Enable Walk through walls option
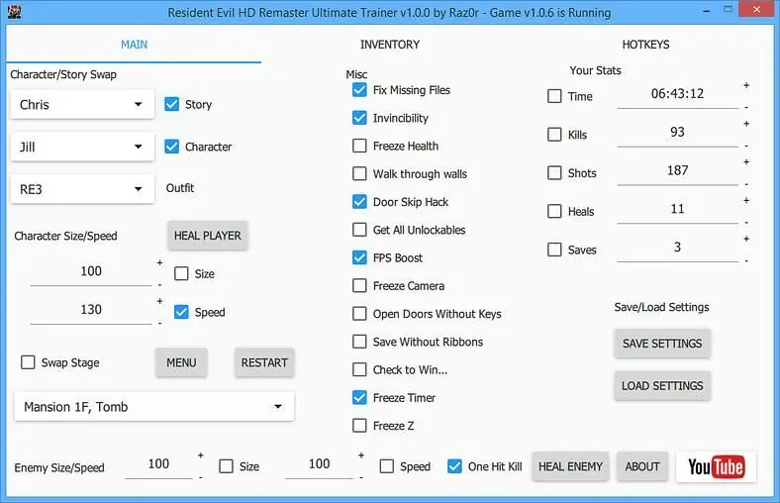The image size is (780, 503). pyautogui.click(x=359, y=173)
